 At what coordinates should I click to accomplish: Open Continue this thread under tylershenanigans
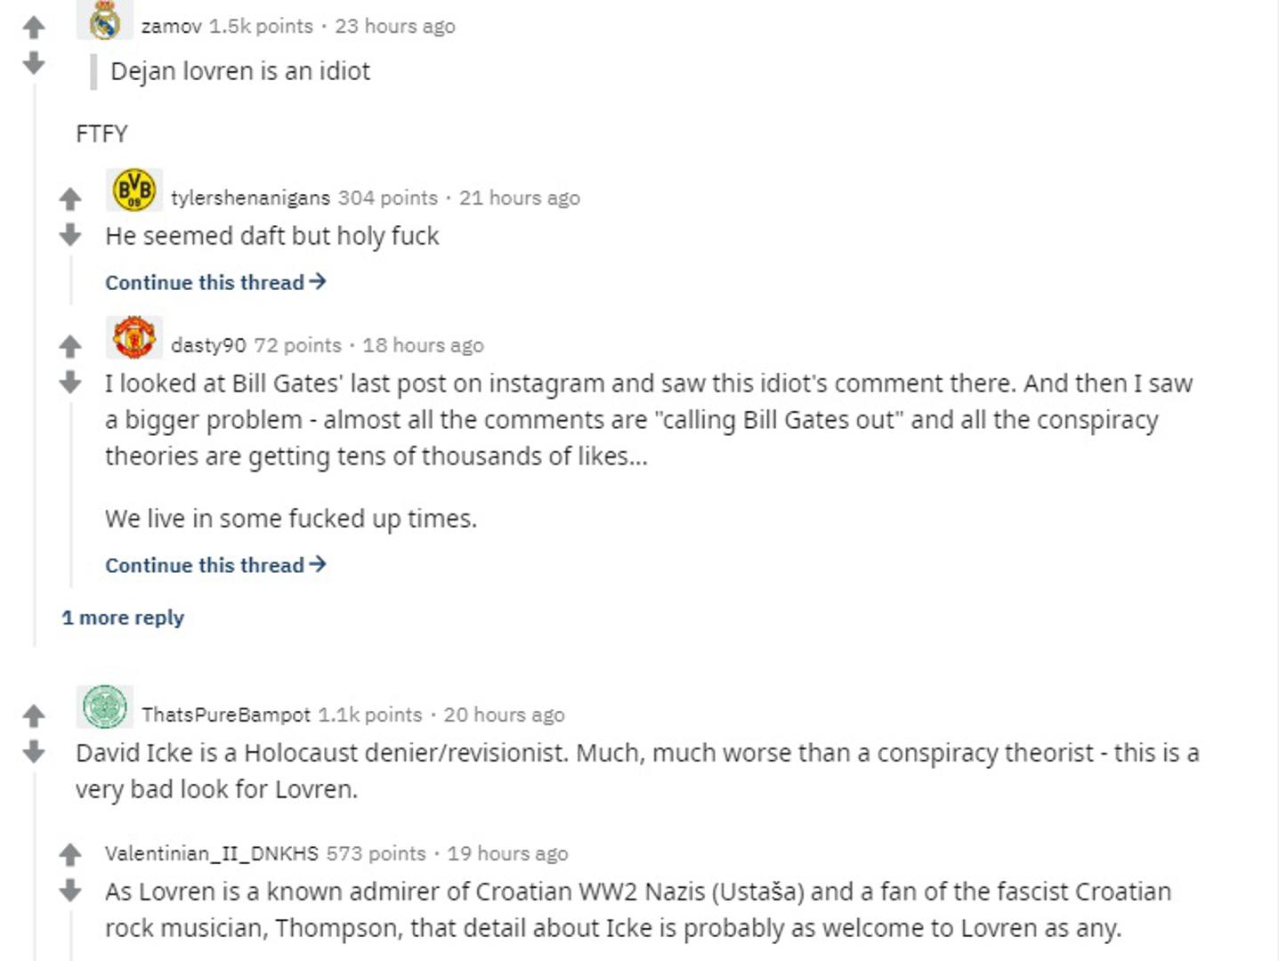pyautogui.click(x=215, y=282)
